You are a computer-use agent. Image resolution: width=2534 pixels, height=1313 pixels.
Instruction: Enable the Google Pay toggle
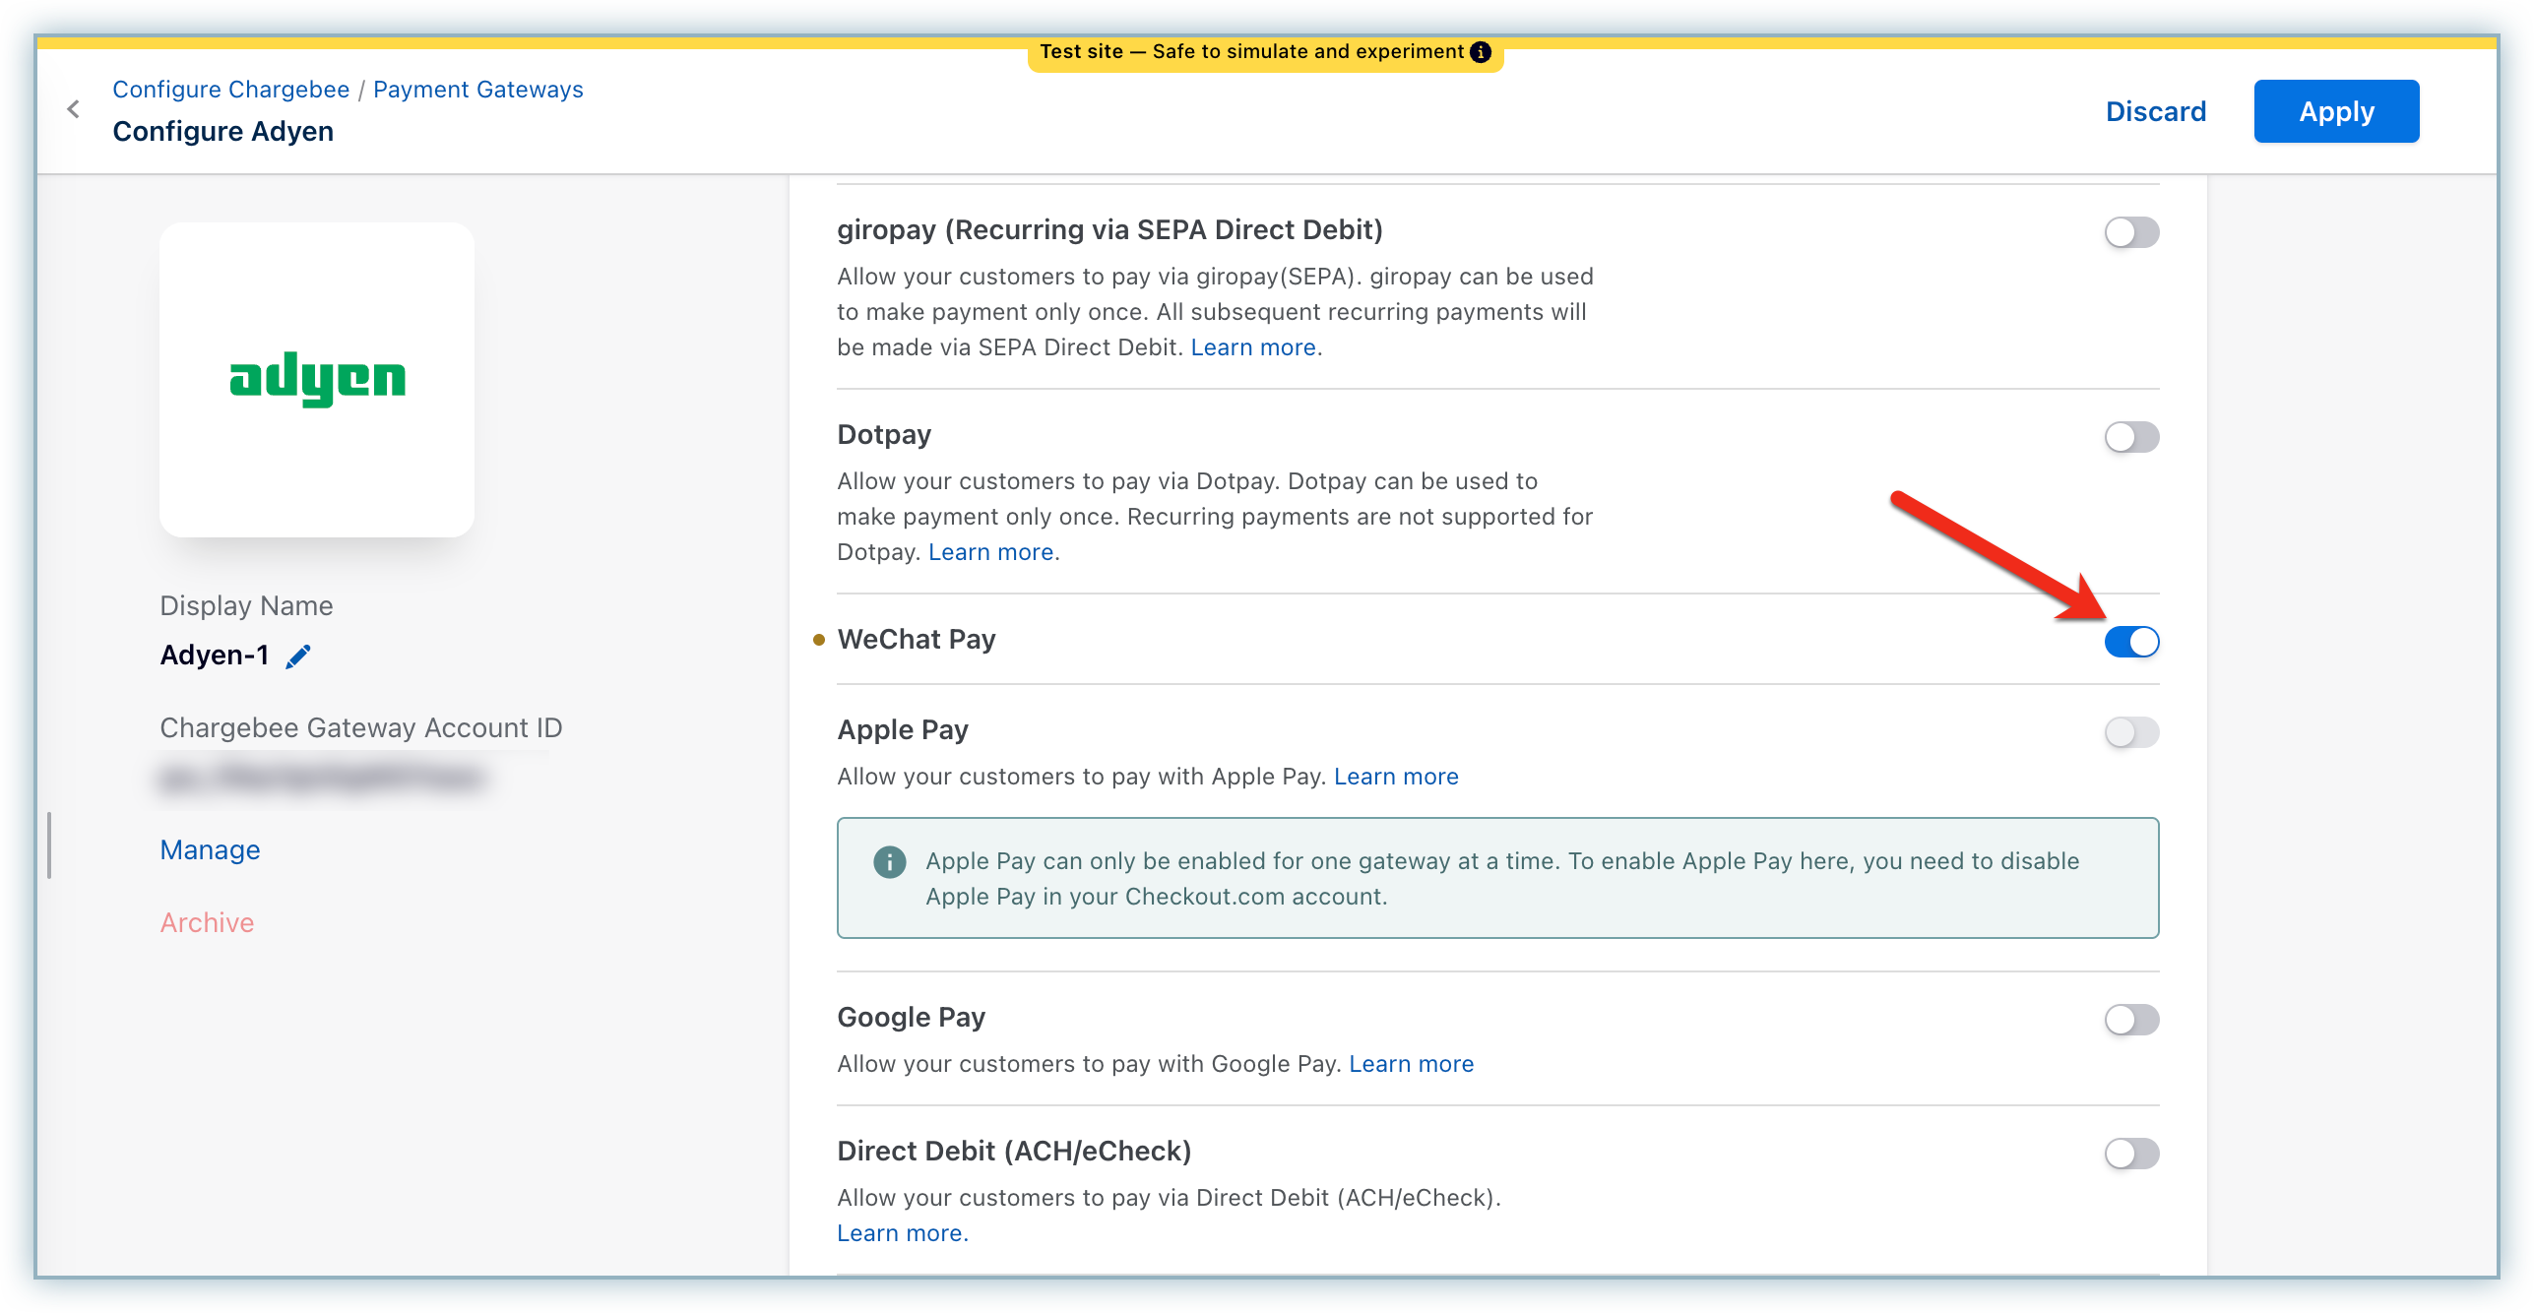[2131, 1020]
